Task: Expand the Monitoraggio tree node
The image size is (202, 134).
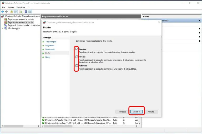Action: pyautogui.click(x=2, y=28)
